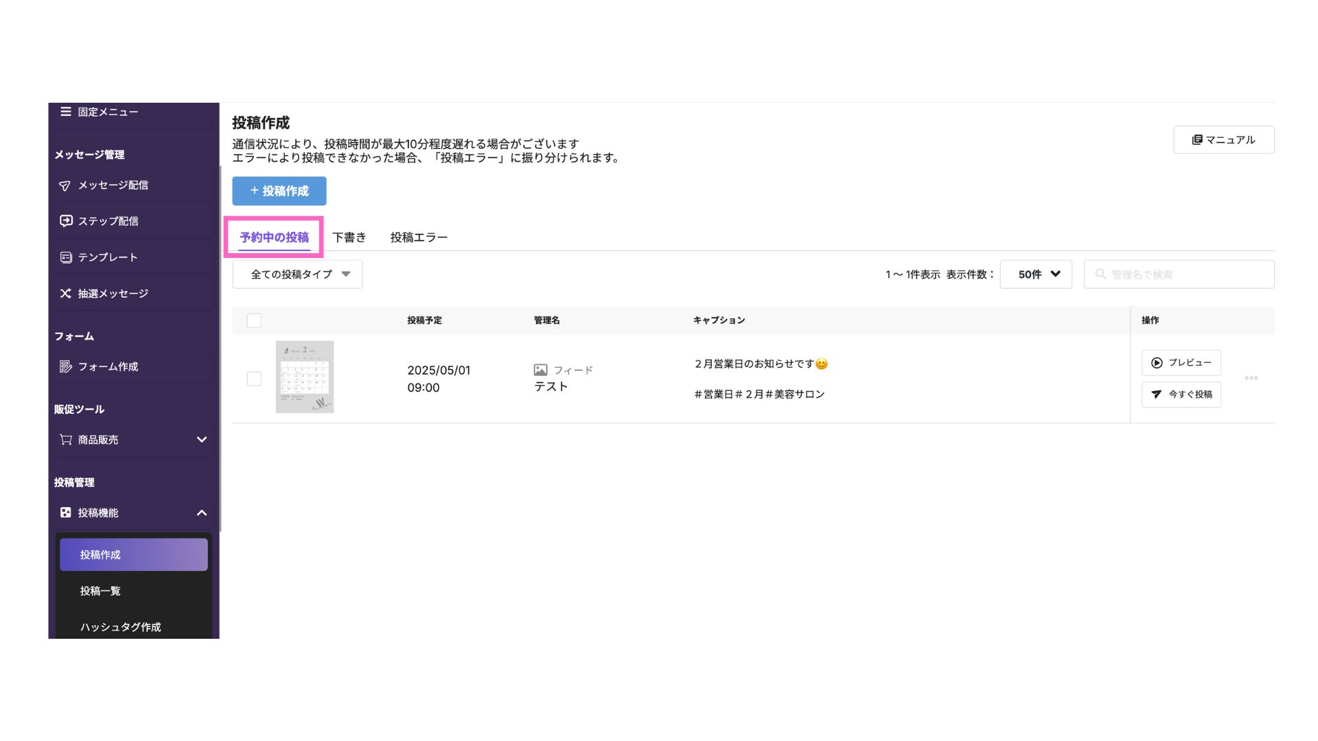Click the テンプレート sidebar icon
Viewport: 1318px width, 741px height.
[66, 257]
